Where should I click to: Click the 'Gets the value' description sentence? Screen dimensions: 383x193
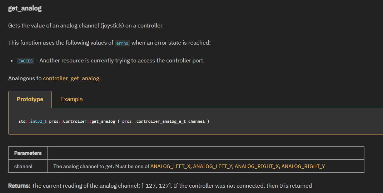pyautogui.click(x=86, y=26)
